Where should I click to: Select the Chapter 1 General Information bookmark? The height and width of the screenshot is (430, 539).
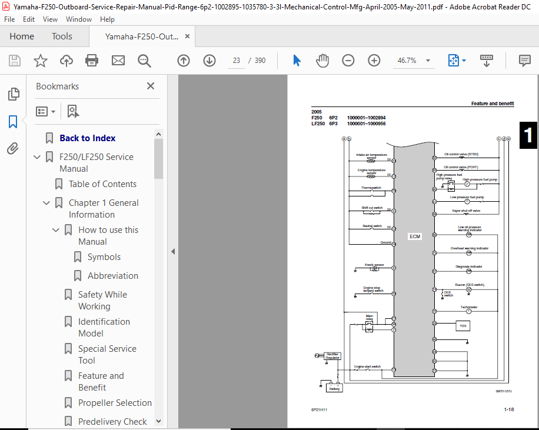tap(104, 209)
